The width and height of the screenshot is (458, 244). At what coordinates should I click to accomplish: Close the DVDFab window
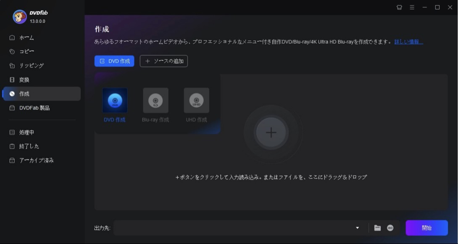click(450, 8)
